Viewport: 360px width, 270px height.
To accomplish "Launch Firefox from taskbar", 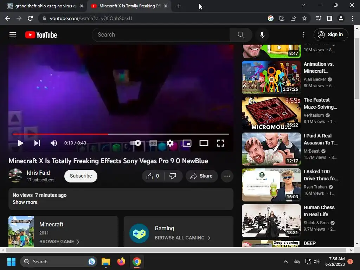I will click(x=121, y=262).
